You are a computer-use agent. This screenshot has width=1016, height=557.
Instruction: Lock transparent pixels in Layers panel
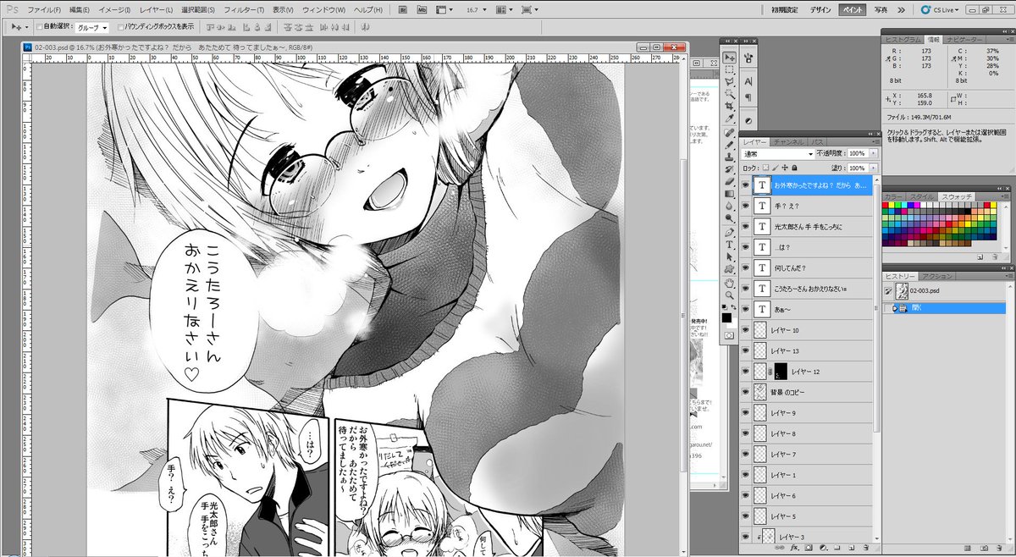765,168
